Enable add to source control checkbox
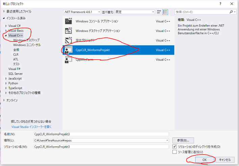The height and width of the screenshot is (166, 239). pos(175,152)
